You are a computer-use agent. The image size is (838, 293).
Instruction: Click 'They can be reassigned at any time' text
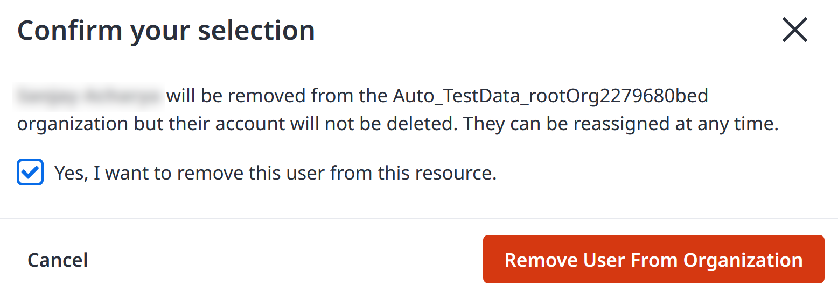[621, 124]
